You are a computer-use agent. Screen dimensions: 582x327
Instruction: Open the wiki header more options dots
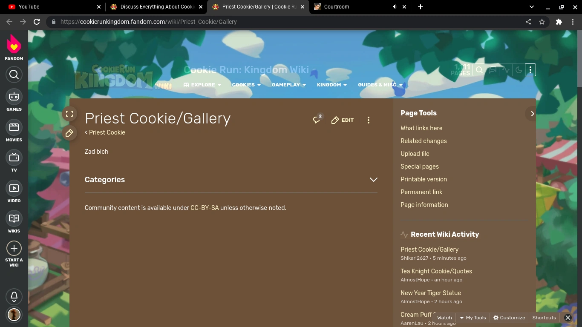[530, 70]
